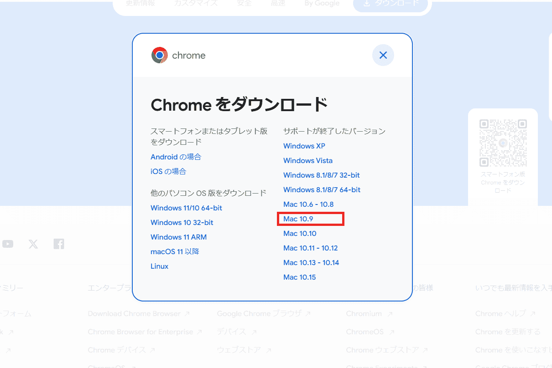Screen dimensions: 552x368
Task: Choose the Windows 11 ARM download
Action: point(178,237)
